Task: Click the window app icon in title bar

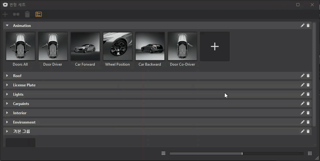Action: pyautogui.click(x=5, y=4)
